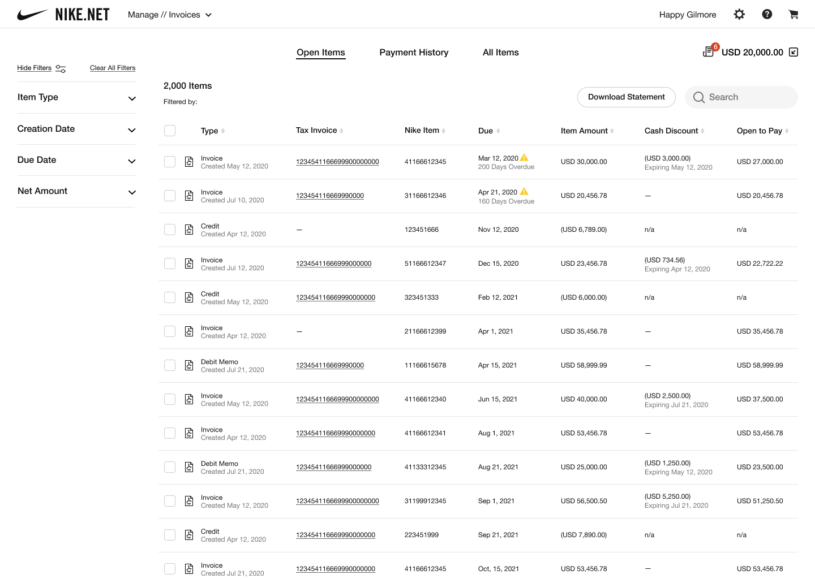
Task: Click the filter sliders icon beside Hide Filters
Action: click(61, 68)
